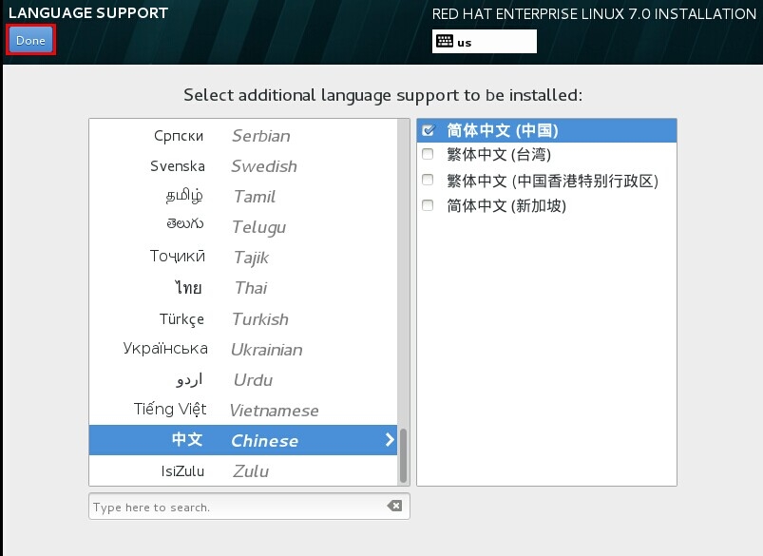Select Turkish in the list
The image size is (763, 556).
point(243,319)
